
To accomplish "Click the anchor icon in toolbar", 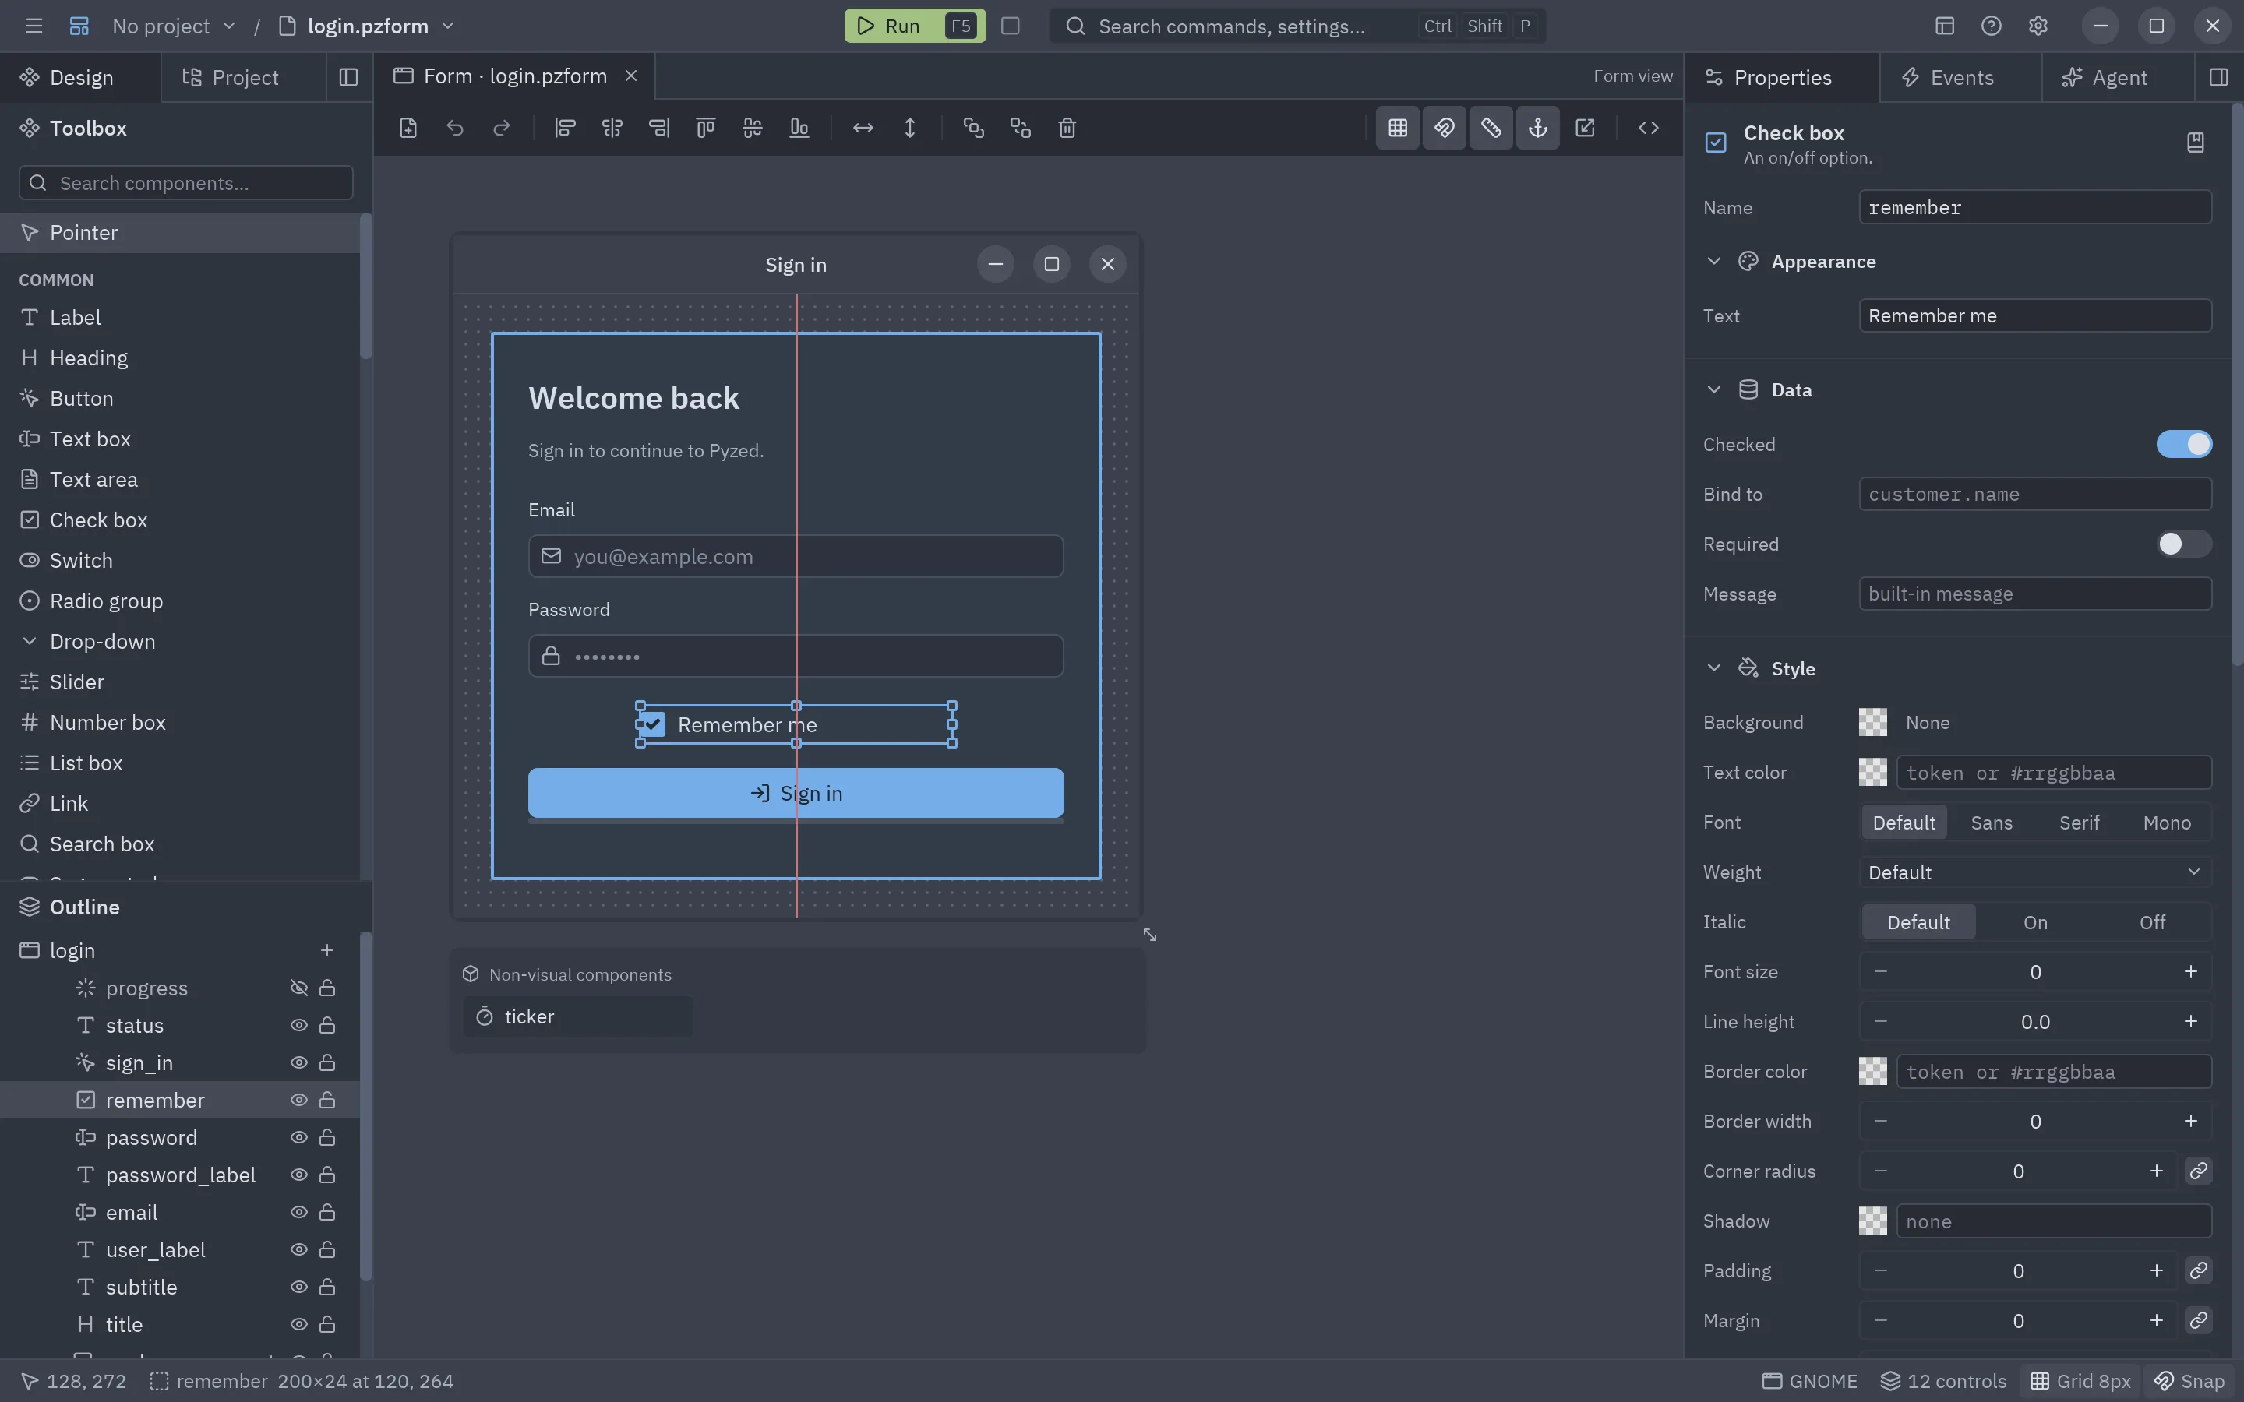I will tap(1537, 128).
